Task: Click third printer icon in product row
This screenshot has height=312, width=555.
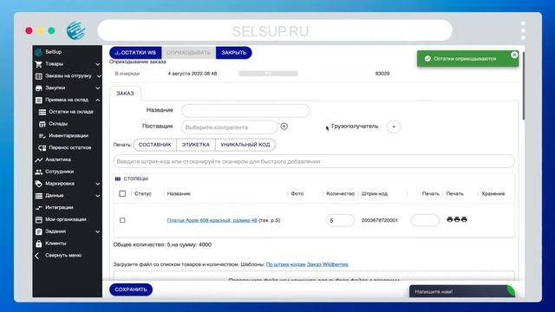Action: 464,219
